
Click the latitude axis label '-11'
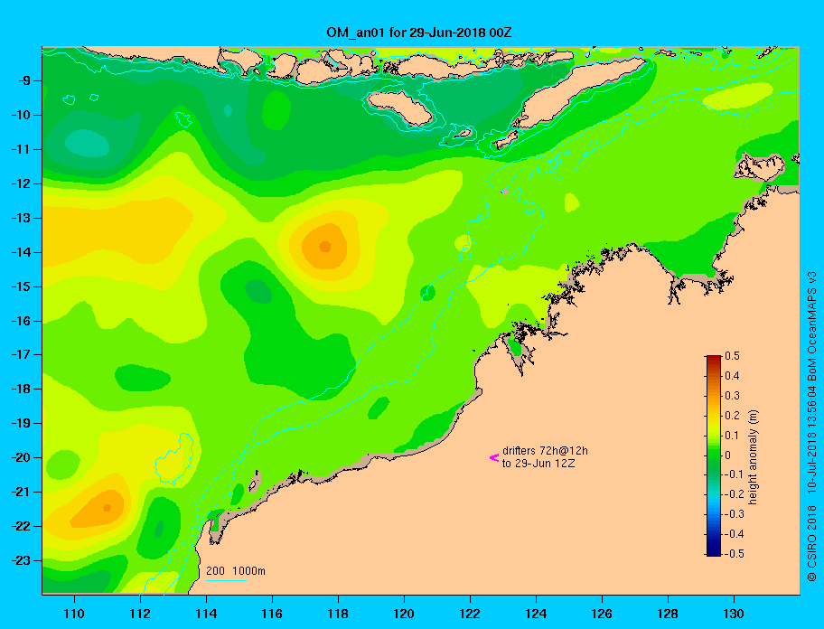pyautogui.click(x=21, y=150)
